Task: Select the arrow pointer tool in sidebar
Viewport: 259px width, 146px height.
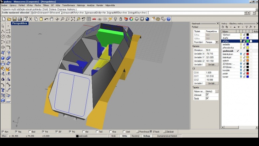Action: 3,26
